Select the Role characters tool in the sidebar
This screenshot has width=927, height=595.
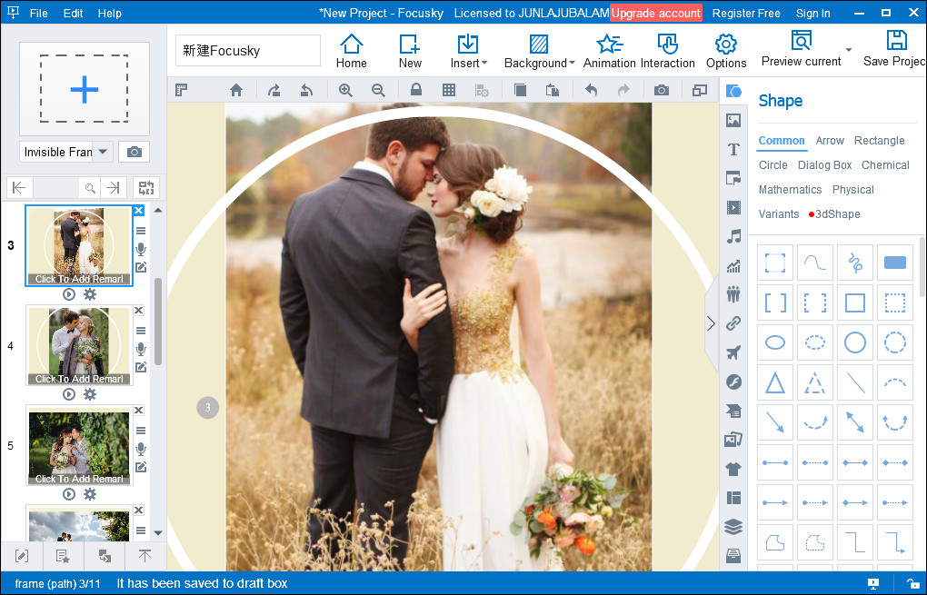(733, 294)
